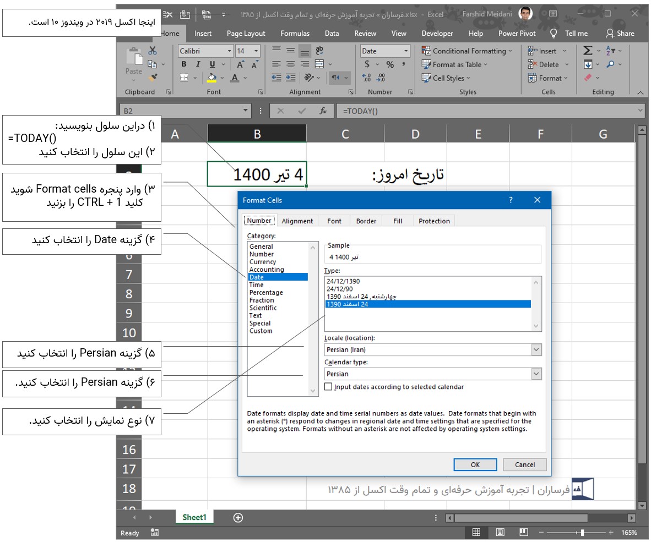Open the Page Layout ribbon tab
Image resolution: width=651 pixels, height=542 pixels.
pos(246,33)
